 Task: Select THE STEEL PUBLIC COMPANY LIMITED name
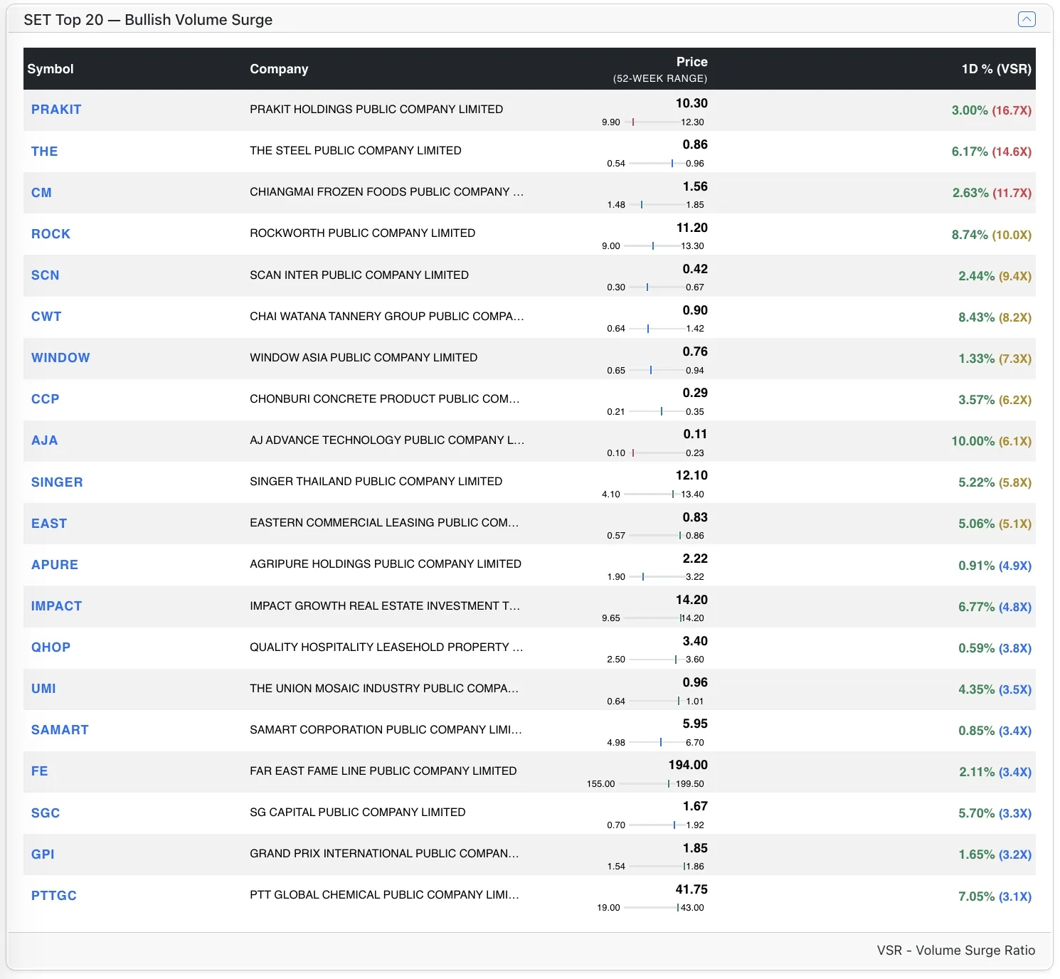click(x=356, y=150)
